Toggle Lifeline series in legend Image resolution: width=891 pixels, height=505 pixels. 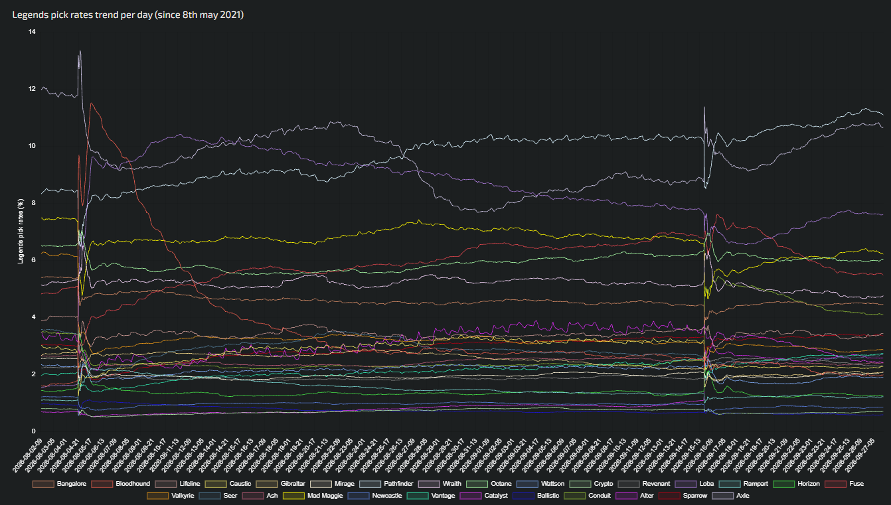[176, 484]
